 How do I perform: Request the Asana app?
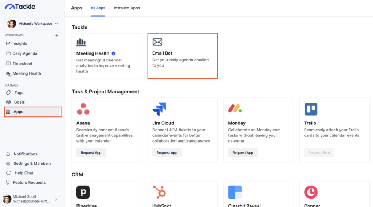click(x=91, y=152)
